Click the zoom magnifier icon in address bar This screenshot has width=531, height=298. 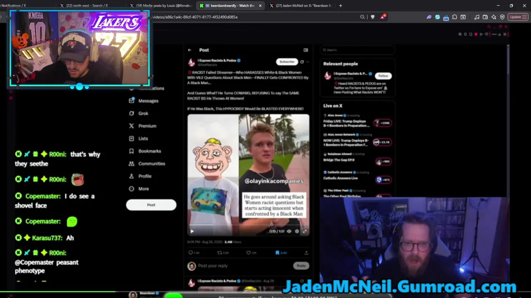point(363,17)
